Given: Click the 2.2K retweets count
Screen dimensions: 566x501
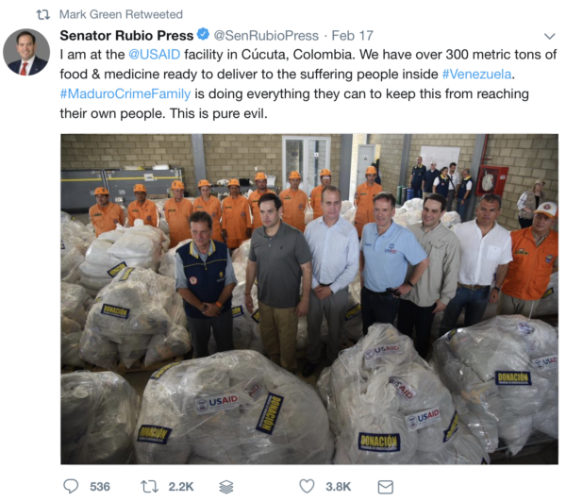Looking at the screenshot, I should point(181,487).
